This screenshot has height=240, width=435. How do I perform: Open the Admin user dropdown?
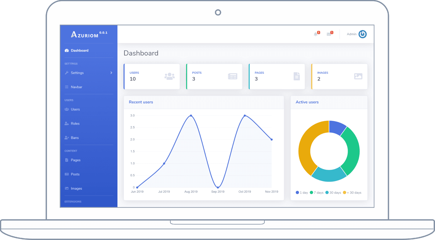[356, 34]
